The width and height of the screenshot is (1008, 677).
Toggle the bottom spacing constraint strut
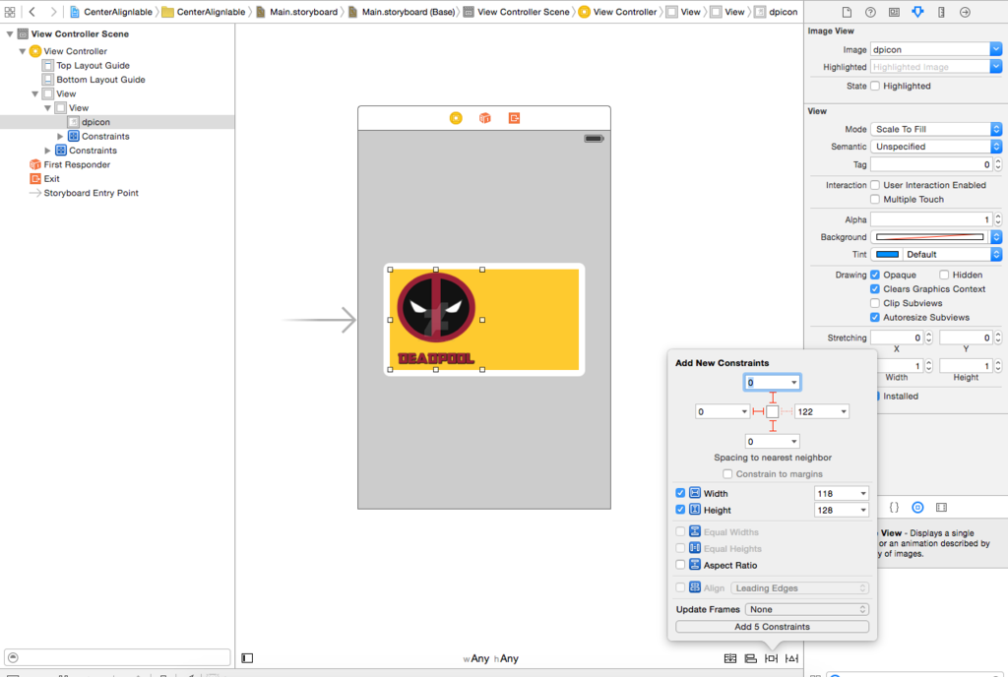pyautogui.click(x=773, y=426)
